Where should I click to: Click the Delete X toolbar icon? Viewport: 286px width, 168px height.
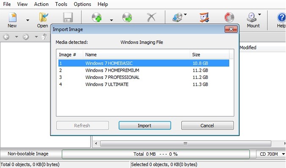[152, 17]
